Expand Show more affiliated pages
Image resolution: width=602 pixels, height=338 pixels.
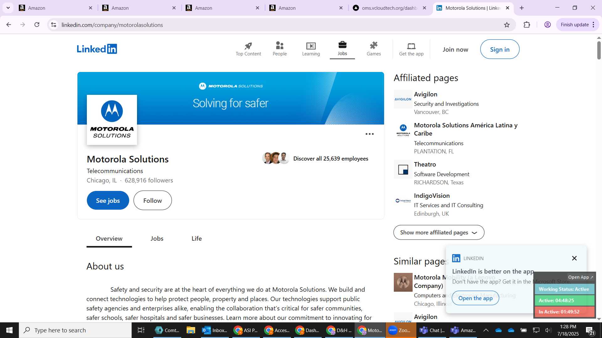[439, 233]
